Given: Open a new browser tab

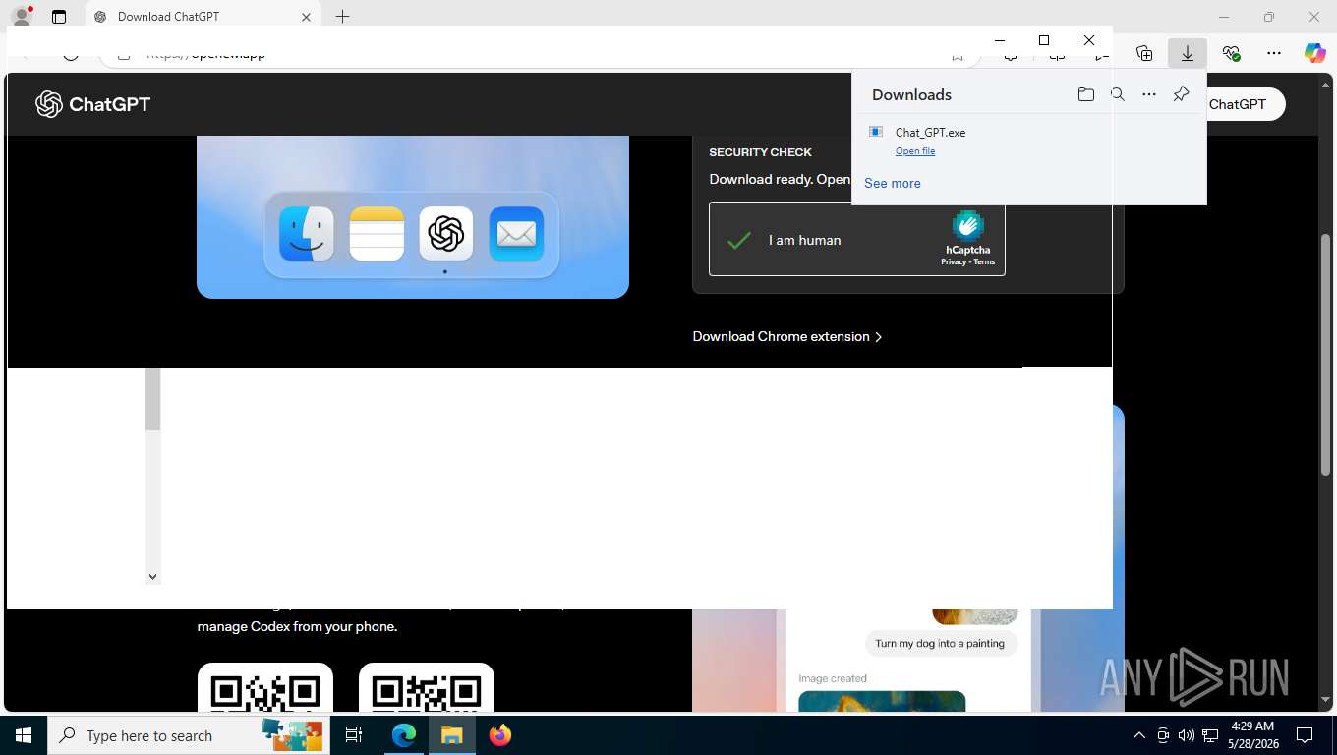Looking at the screenshot, I should [342, 17].
